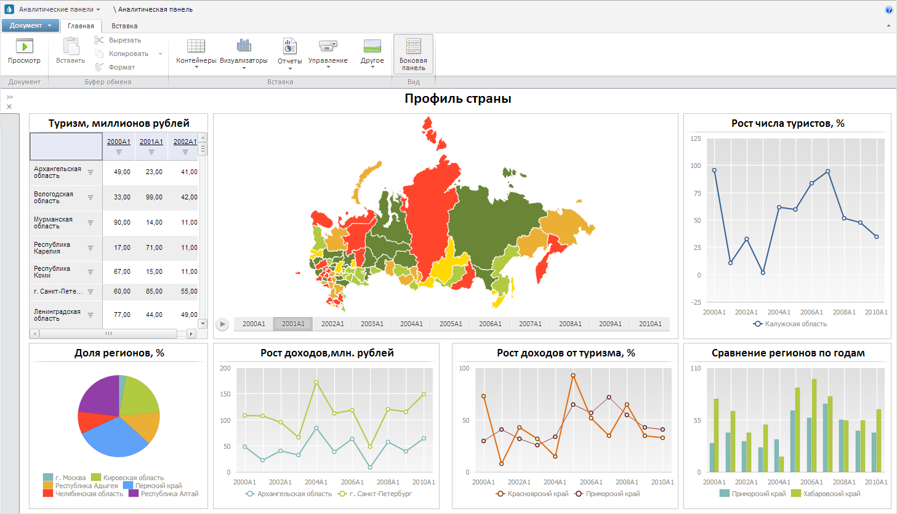
Task: Select 2006A1 on the map timeline
Action: pyautogui.click(x=490, y=324)
